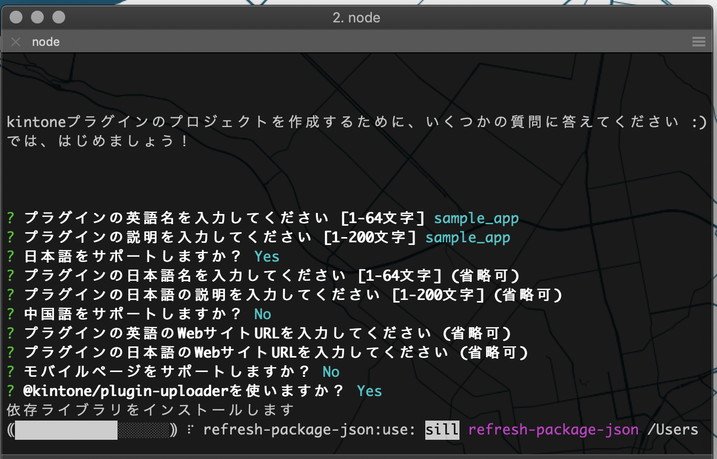Click the 'Yes' answer for plugin-uploader

(370, 391)
